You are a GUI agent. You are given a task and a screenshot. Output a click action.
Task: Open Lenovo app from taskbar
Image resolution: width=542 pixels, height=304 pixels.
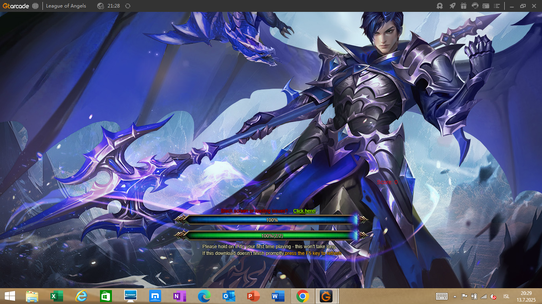pyautogui.click(x=131, y=296)
